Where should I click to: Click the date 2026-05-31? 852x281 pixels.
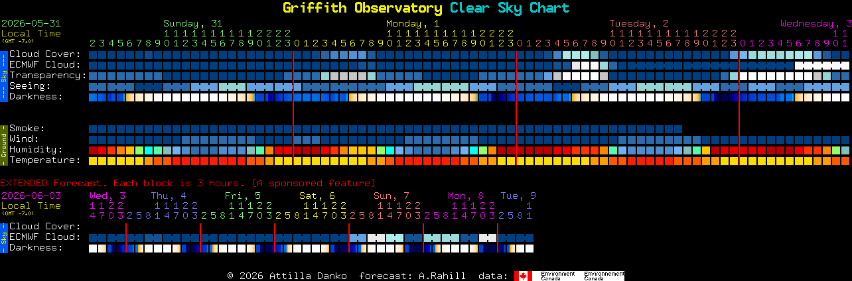(31, 24)
